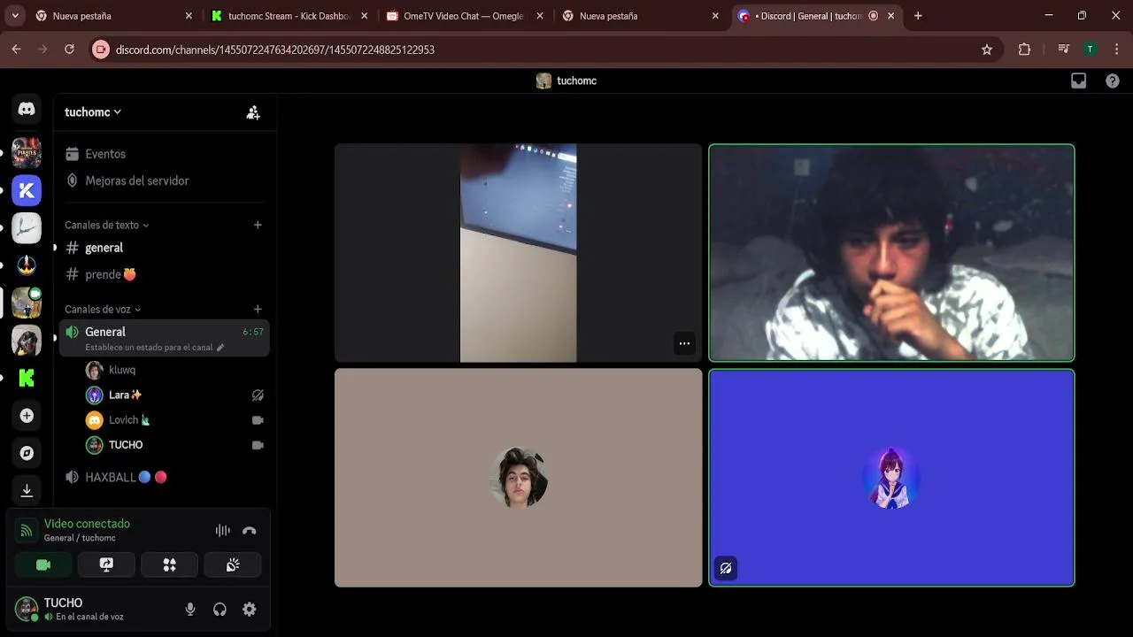Image resolution: width=1133 pixels, height=637 pixels.
Task: Toggle camera on/off green button
Action: 43,564
